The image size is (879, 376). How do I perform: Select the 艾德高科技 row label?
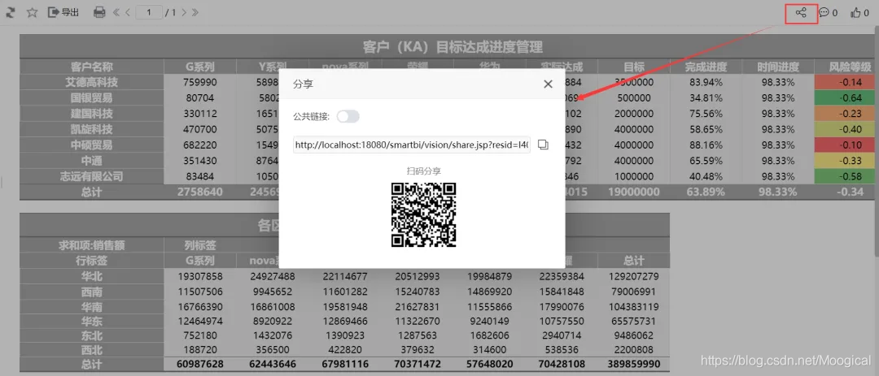coord(92,82)
